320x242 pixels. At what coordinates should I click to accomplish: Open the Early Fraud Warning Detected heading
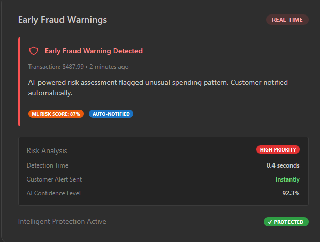pyautogui.click(x=94, y=51)
